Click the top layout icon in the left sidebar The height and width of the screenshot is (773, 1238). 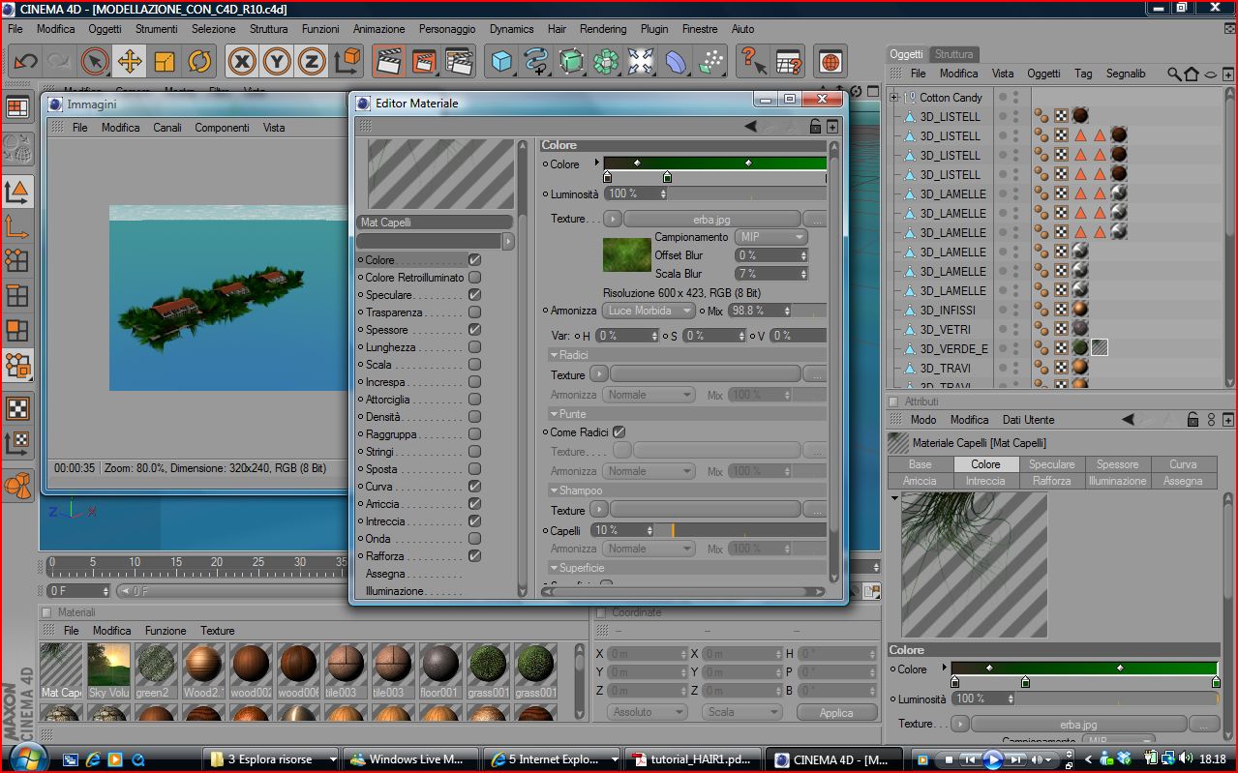point(16,107)
